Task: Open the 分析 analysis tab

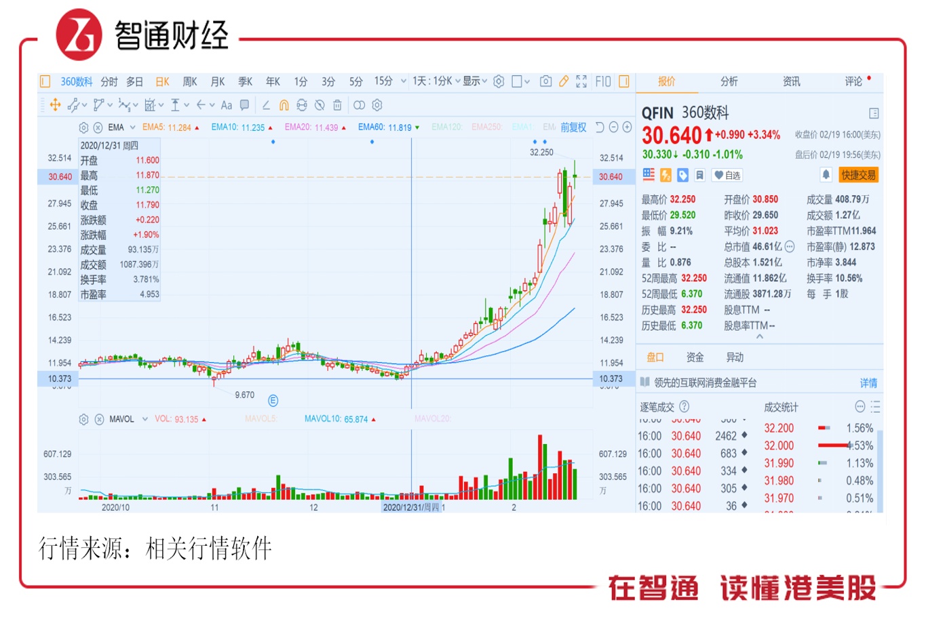Action: pos(729,81)
